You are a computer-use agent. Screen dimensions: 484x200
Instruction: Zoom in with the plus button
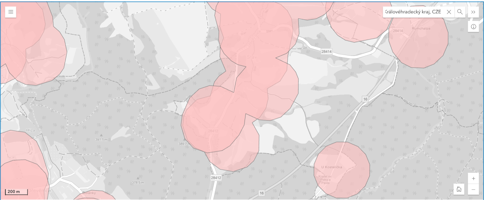click(x=473, y=178)
